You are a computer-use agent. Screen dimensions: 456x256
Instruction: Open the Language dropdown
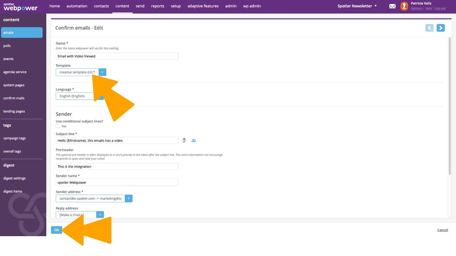pyautogui.click(x=80, y=96)
